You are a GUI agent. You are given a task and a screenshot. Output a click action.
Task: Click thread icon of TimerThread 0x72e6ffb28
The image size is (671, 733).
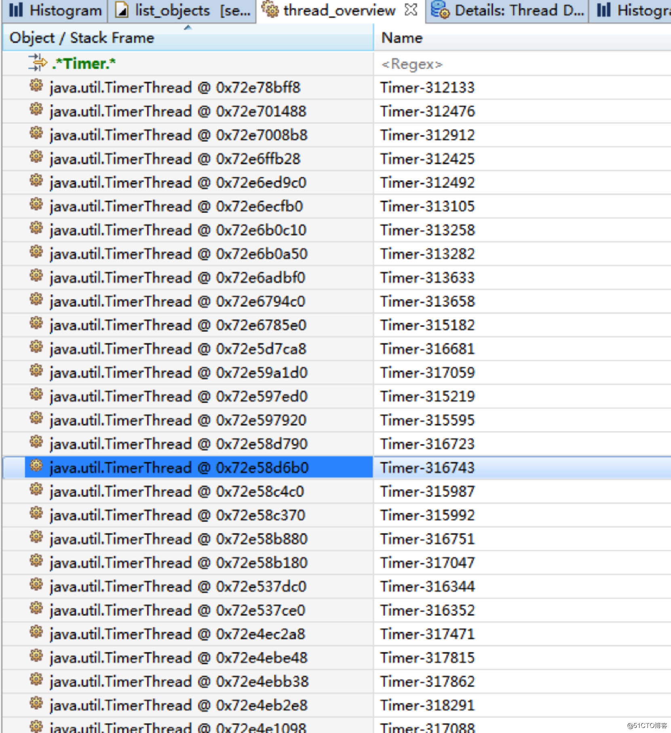point(36,157)
